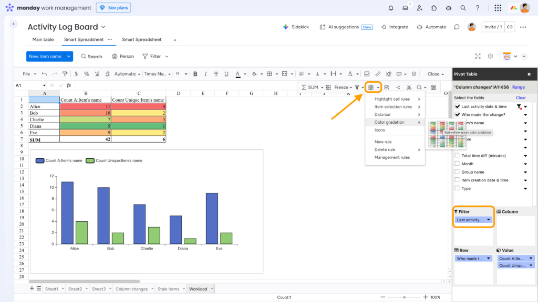The image size is (538, 302).
Task: Click the See plans button
Action: (x=113, y=7)
